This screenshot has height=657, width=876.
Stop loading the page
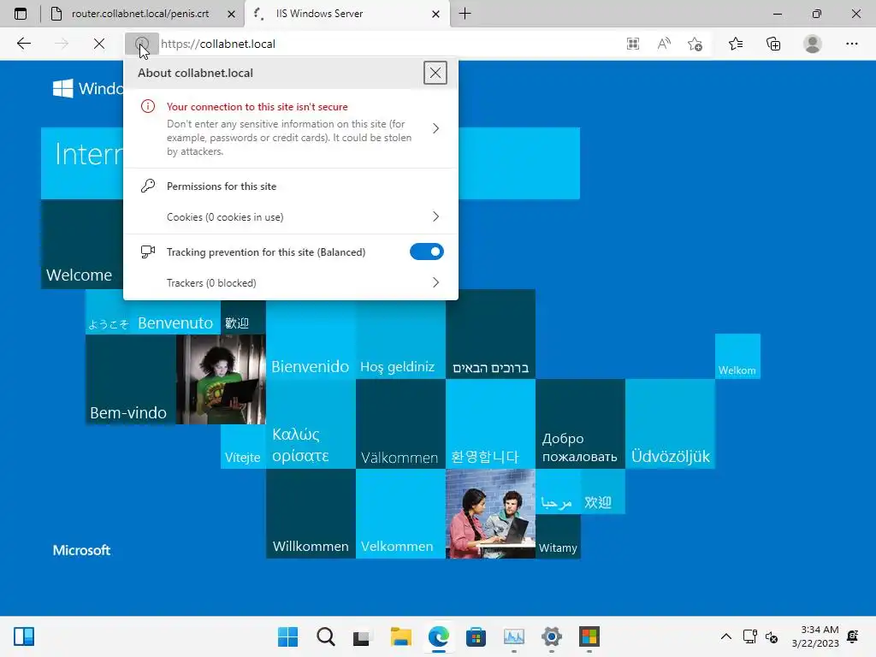99,44
